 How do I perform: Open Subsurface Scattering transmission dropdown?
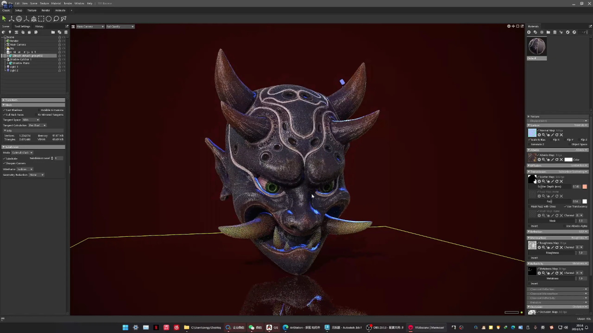pyautogui.click(x=572, y=172)
